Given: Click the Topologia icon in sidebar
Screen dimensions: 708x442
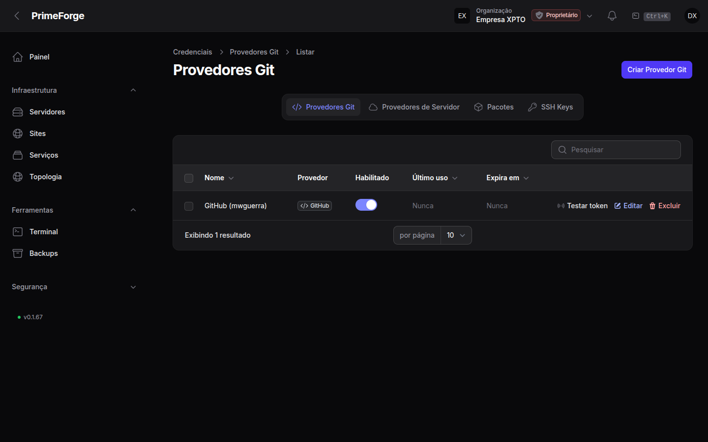Looking at the screenshot, I should click(x=18, y=177).
